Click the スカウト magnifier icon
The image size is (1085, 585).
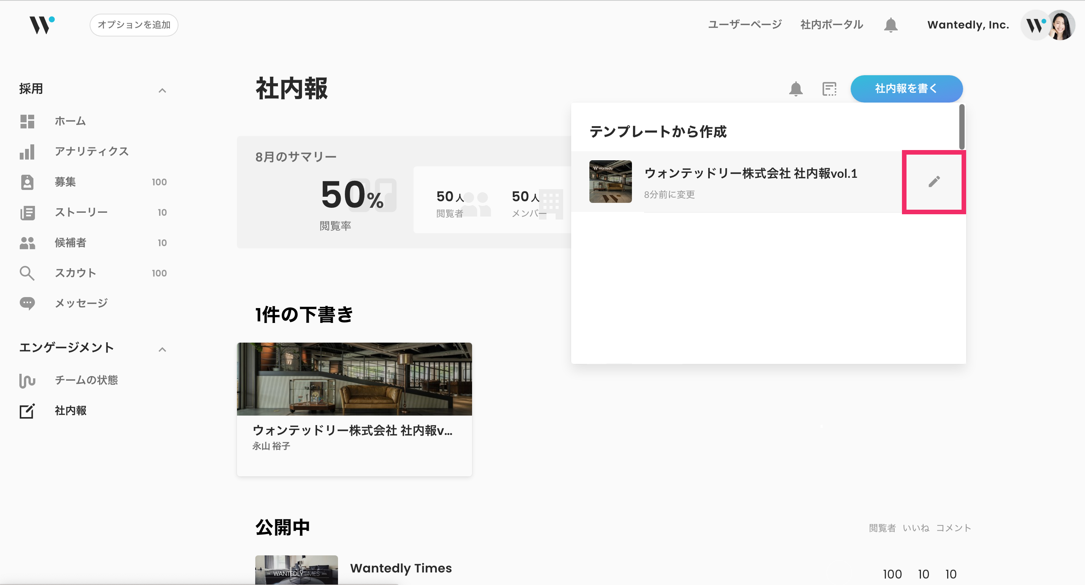click(x=27, y=273)
